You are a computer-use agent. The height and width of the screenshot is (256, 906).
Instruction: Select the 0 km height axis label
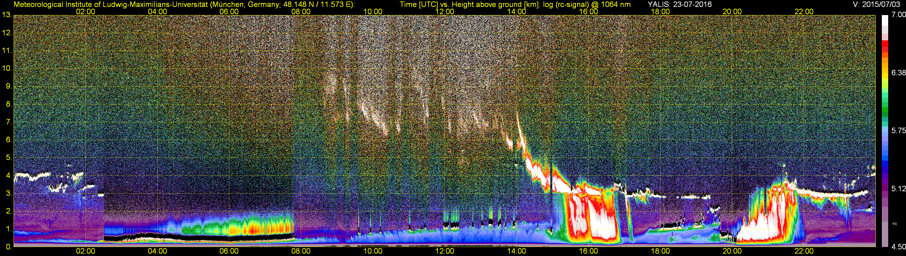click(x=9, y=247)
